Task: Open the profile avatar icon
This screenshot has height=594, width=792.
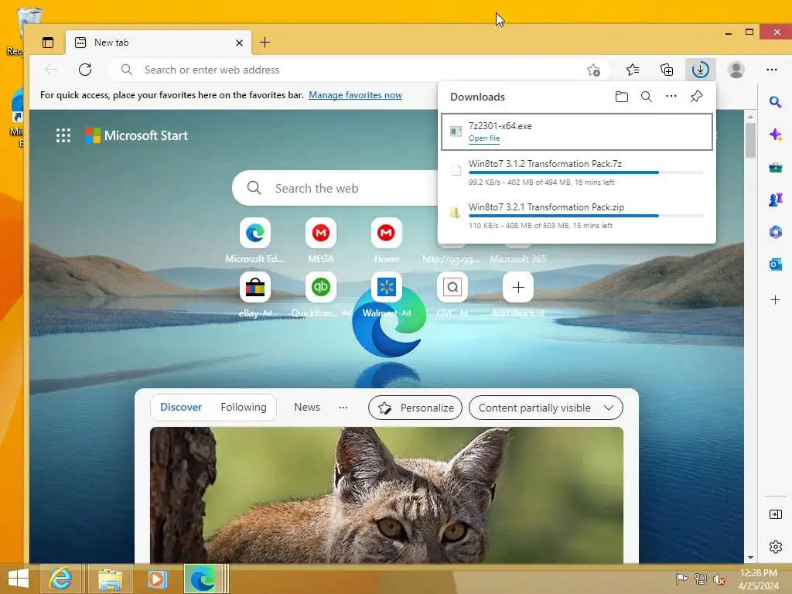Action: [736, 70]
